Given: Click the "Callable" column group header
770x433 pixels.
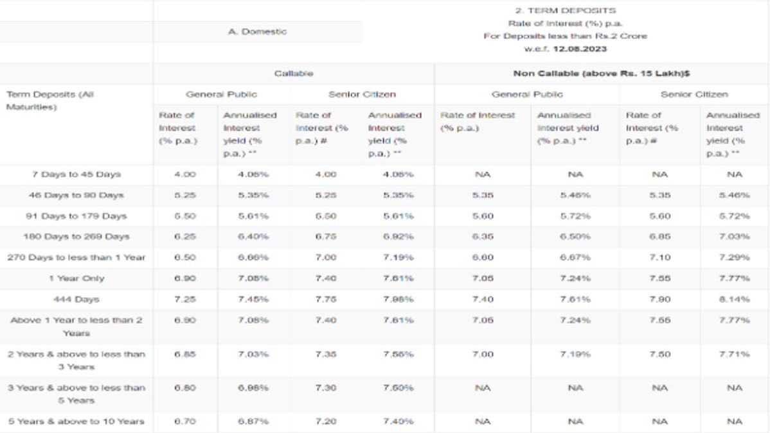Looking at the screenshot, I should 294,74.
